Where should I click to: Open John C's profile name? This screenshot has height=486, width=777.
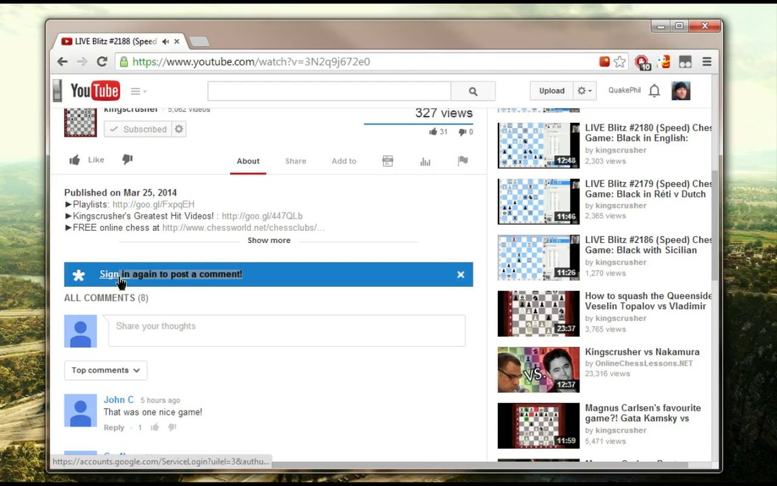coord(119,400)
